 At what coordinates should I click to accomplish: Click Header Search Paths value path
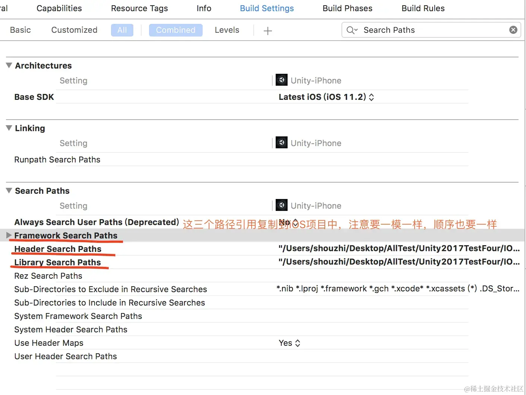(399, 249)
